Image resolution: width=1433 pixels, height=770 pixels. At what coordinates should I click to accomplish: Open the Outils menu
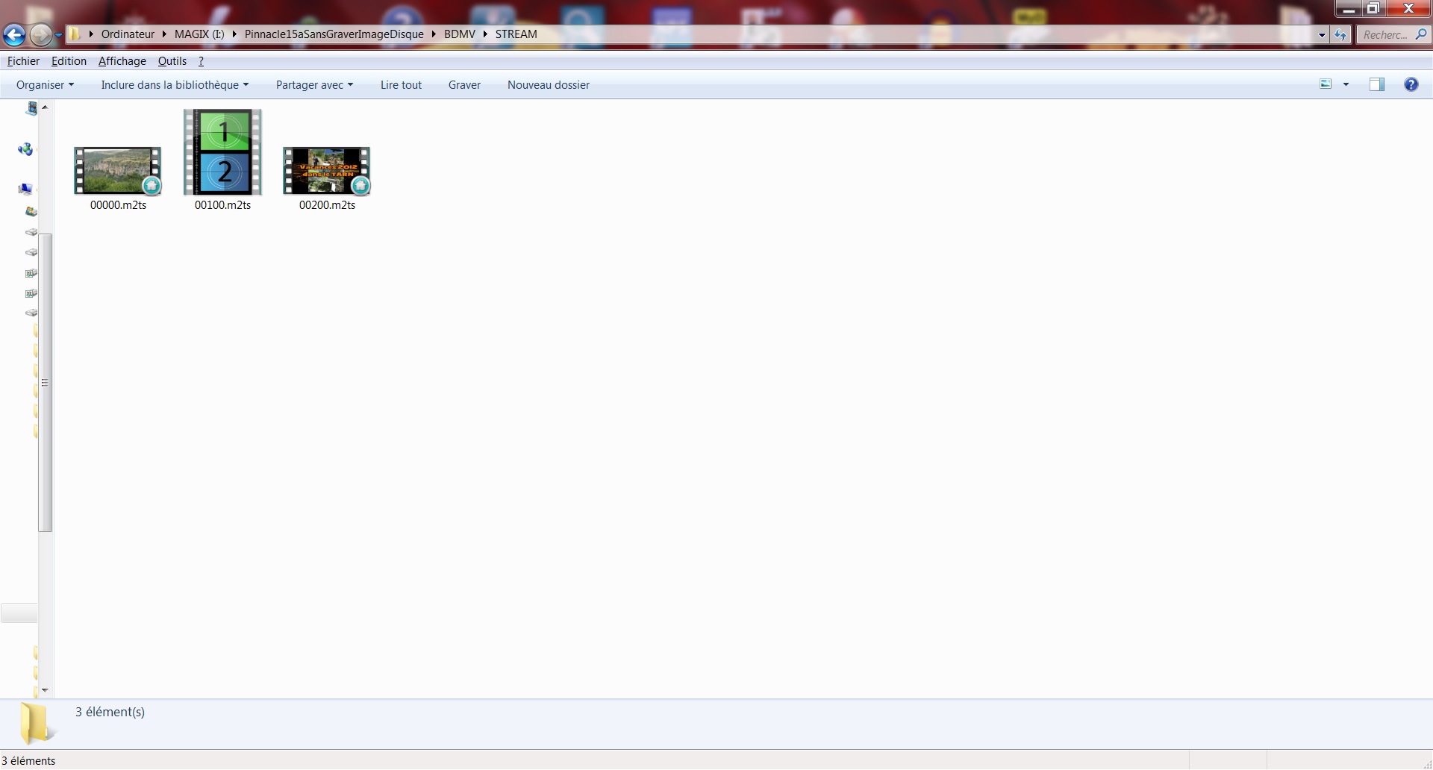coord(172,61)
